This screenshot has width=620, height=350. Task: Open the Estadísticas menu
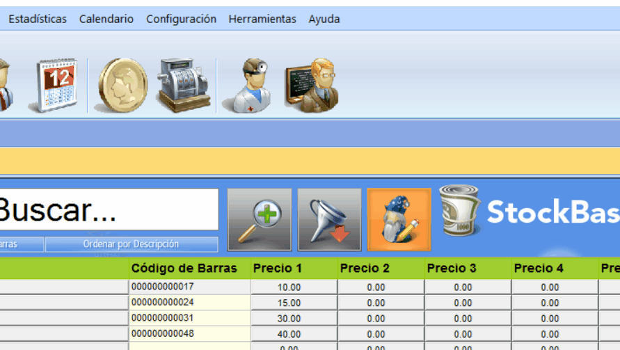point(38,19)
